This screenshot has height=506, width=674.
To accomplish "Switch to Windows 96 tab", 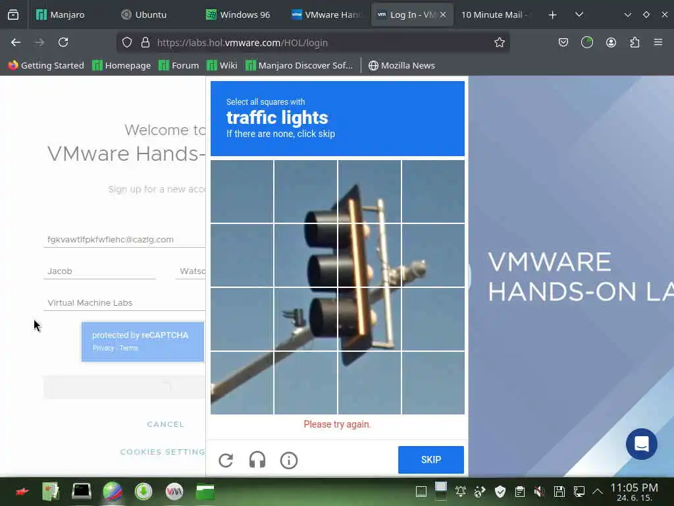I will pos(238,14).
